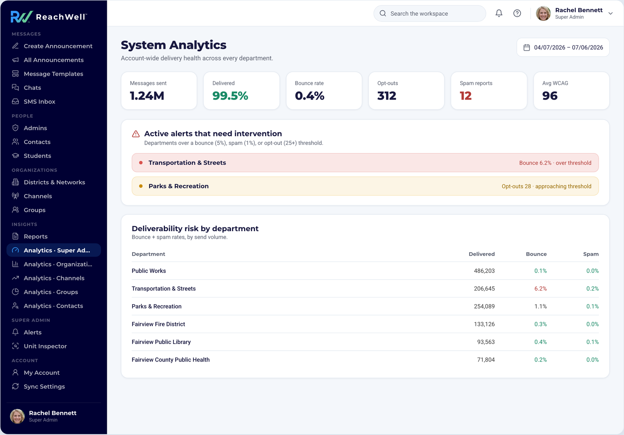Image resolution: width=624 pixels, height=435 pixels.
Task: Click Rachel Bennett's avatar in top bar
Action: pos(543,13)
